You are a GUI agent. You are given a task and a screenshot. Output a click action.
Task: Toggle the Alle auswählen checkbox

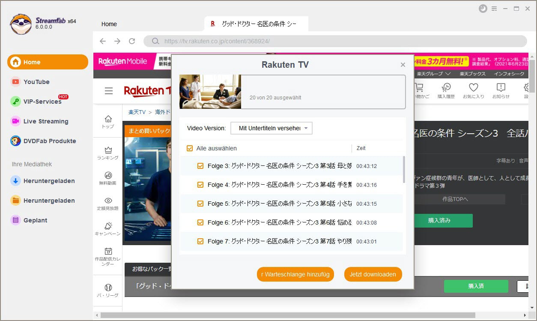[190, 148]
